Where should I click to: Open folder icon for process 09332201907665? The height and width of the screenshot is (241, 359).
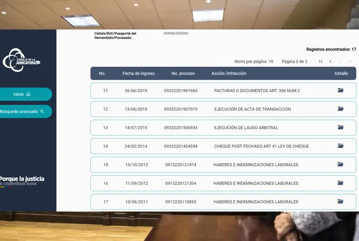click(340, 90)
